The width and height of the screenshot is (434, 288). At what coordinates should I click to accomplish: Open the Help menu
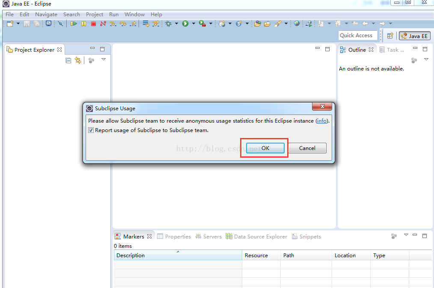[x=156, y=15]
